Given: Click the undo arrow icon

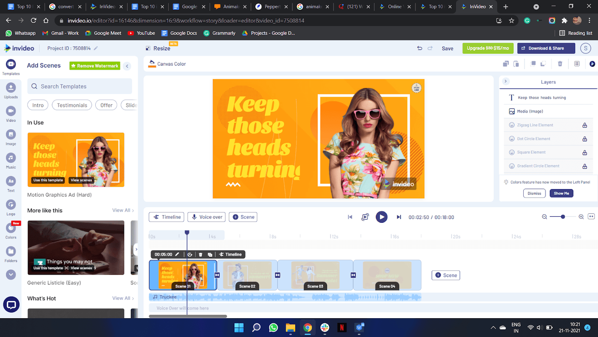Looking at the screenshot, I should 419,48.
